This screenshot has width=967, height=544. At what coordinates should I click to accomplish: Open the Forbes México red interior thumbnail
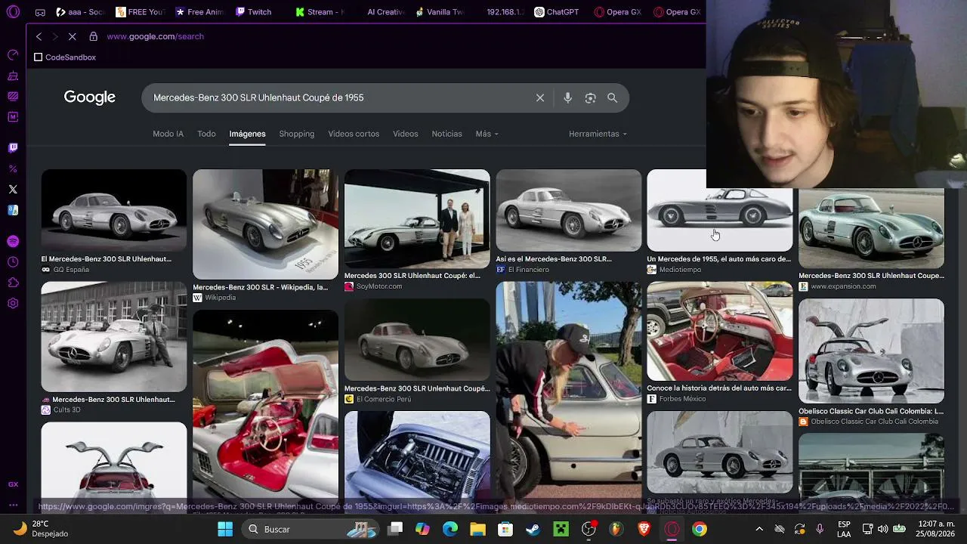point(720,332)
